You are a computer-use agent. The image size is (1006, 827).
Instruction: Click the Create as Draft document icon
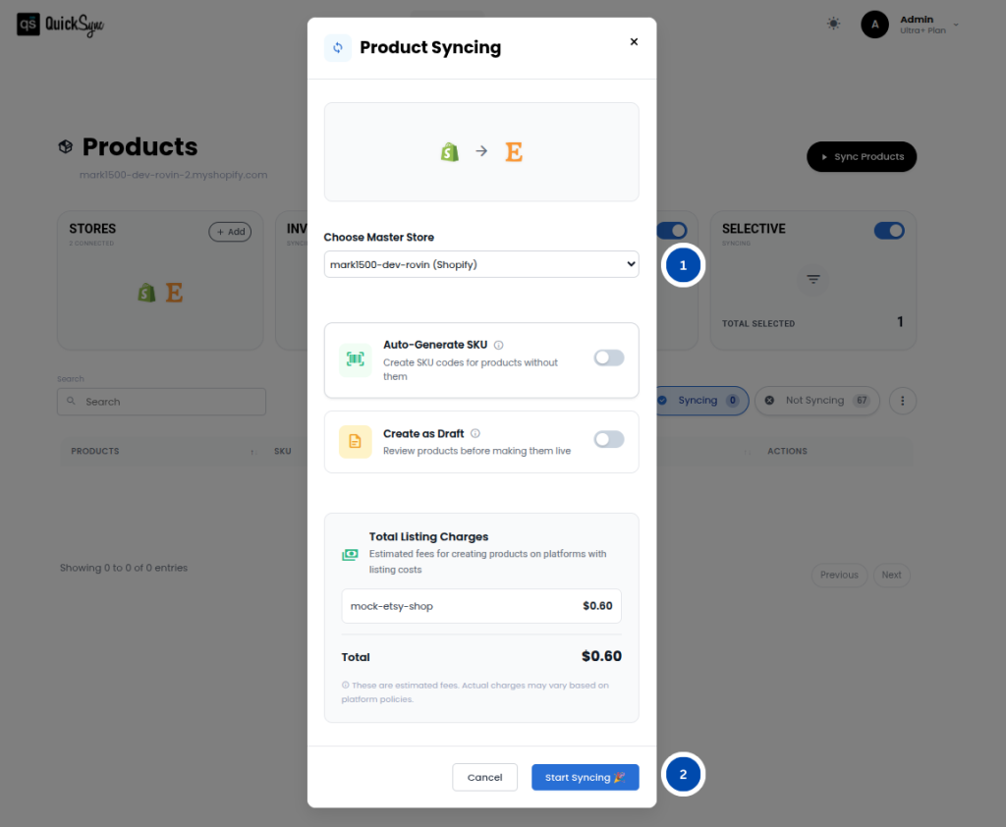[x=355, y=441]
